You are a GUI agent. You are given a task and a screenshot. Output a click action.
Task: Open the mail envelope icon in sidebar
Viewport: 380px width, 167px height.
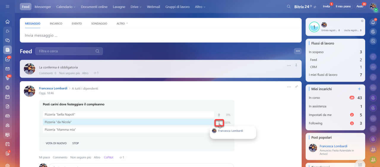[7, 69]
